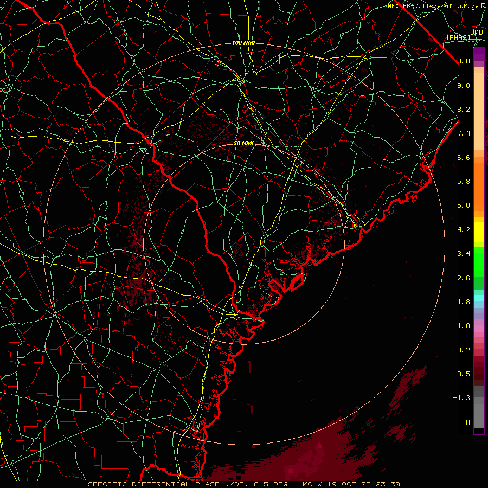Click the 3.4 scale value
Image resolution: width=488 pixels, height=488 pixels.
(464, 254)
